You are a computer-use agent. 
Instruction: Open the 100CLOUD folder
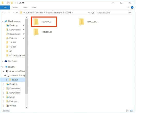pos(89,22)
